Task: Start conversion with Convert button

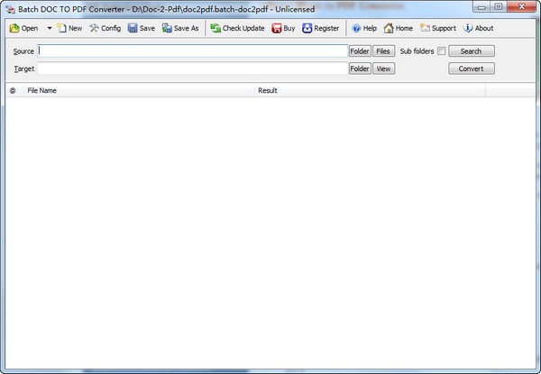Action: [472, 68]
